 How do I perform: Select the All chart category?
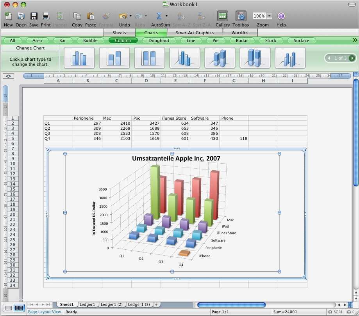tap(13, 41)
